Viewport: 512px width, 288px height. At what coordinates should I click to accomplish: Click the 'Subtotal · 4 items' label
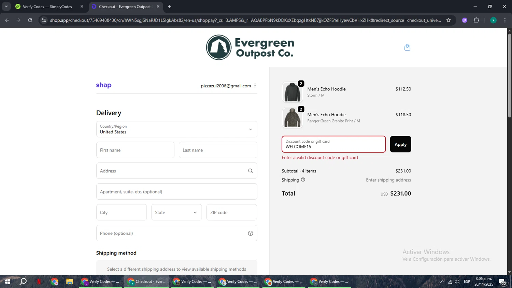tap(299, 171)
